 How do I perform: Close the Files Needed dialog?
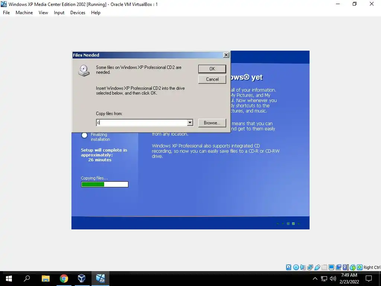(226, 55)
